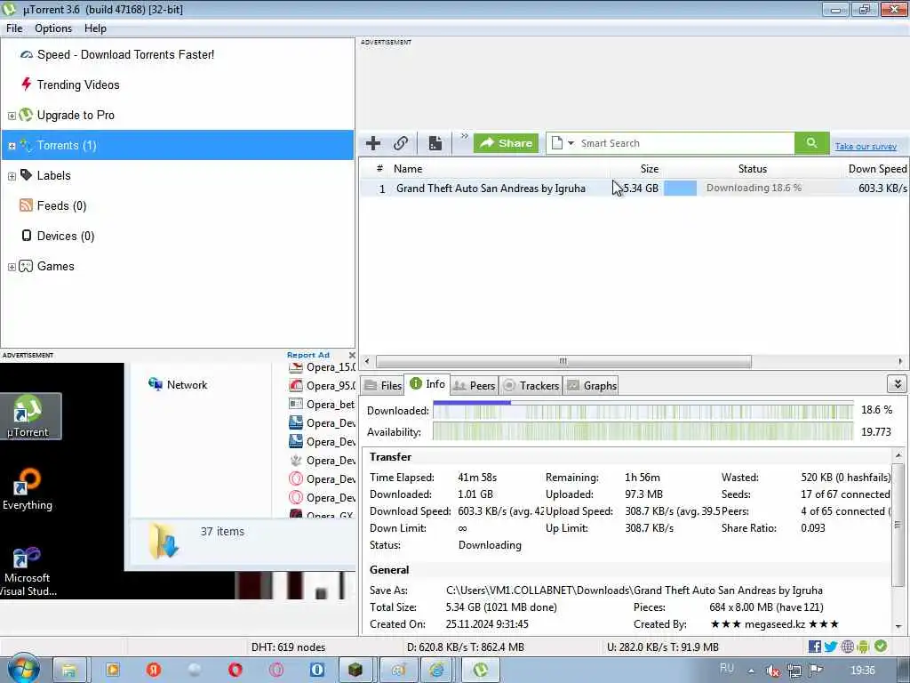The height and width of the screenshot is (683, 910).
Task: Click the Labels tag icon
Action: pos(26,175)
